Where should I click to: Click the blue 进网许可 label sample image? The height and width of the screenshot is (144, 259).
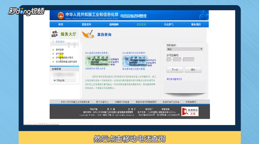135,61
